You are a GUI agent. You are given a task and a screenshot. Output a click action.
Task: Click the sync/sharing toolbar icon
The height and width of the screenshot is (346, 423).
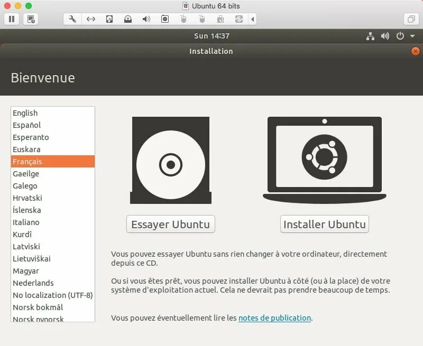click(x=239, y=19)
